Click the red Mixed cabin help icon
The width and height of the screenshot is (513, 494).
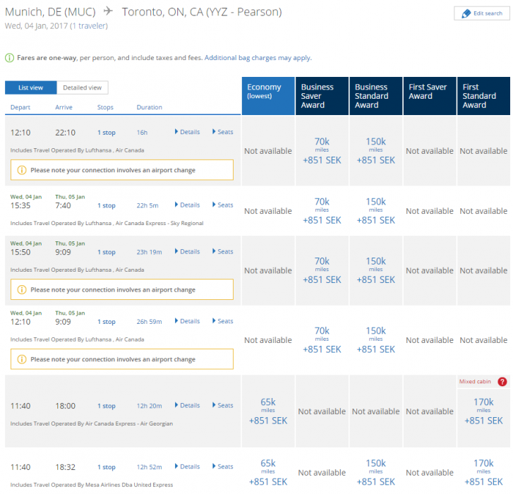point(502,382)
